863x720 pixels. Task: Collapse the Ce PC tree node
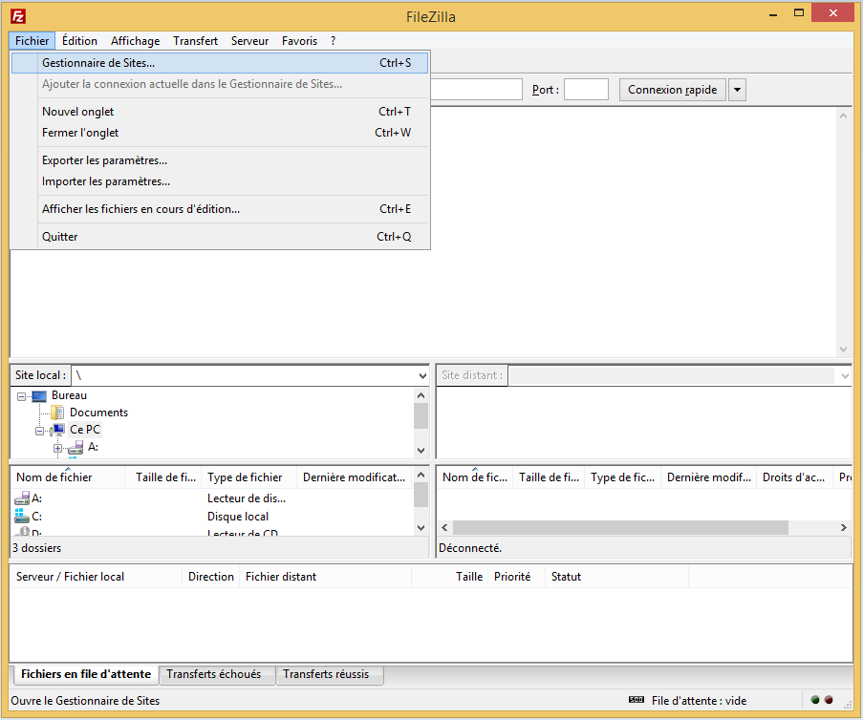[x=40, y=429]
